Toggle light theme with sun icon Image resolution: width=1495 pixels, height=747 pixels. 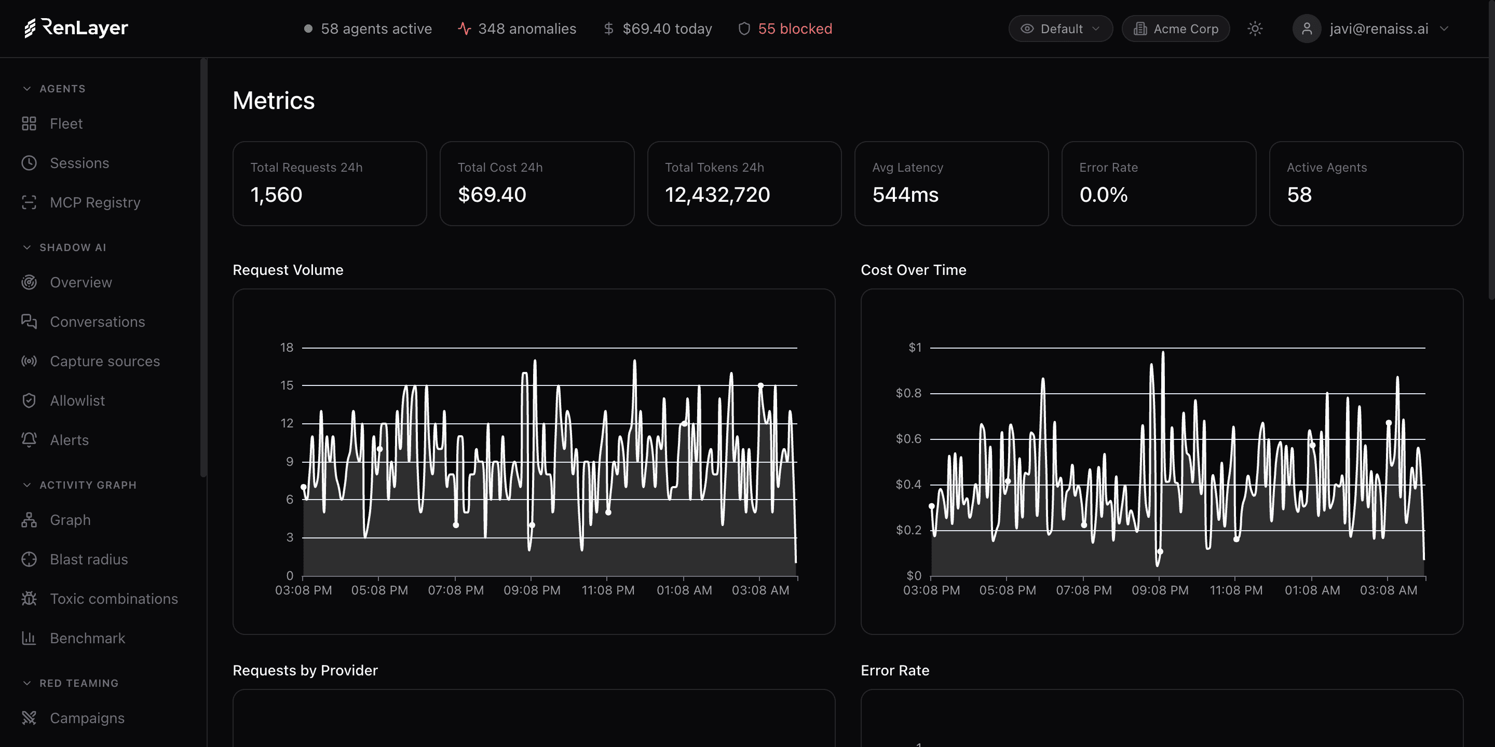[1255, 29]
